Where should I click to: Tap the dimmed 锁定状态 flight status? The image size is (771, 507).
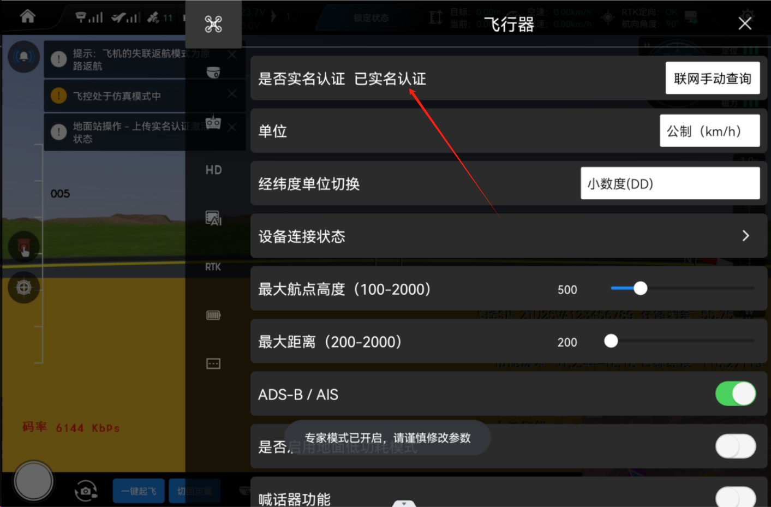pyautogui.click(x=371, y=18)
